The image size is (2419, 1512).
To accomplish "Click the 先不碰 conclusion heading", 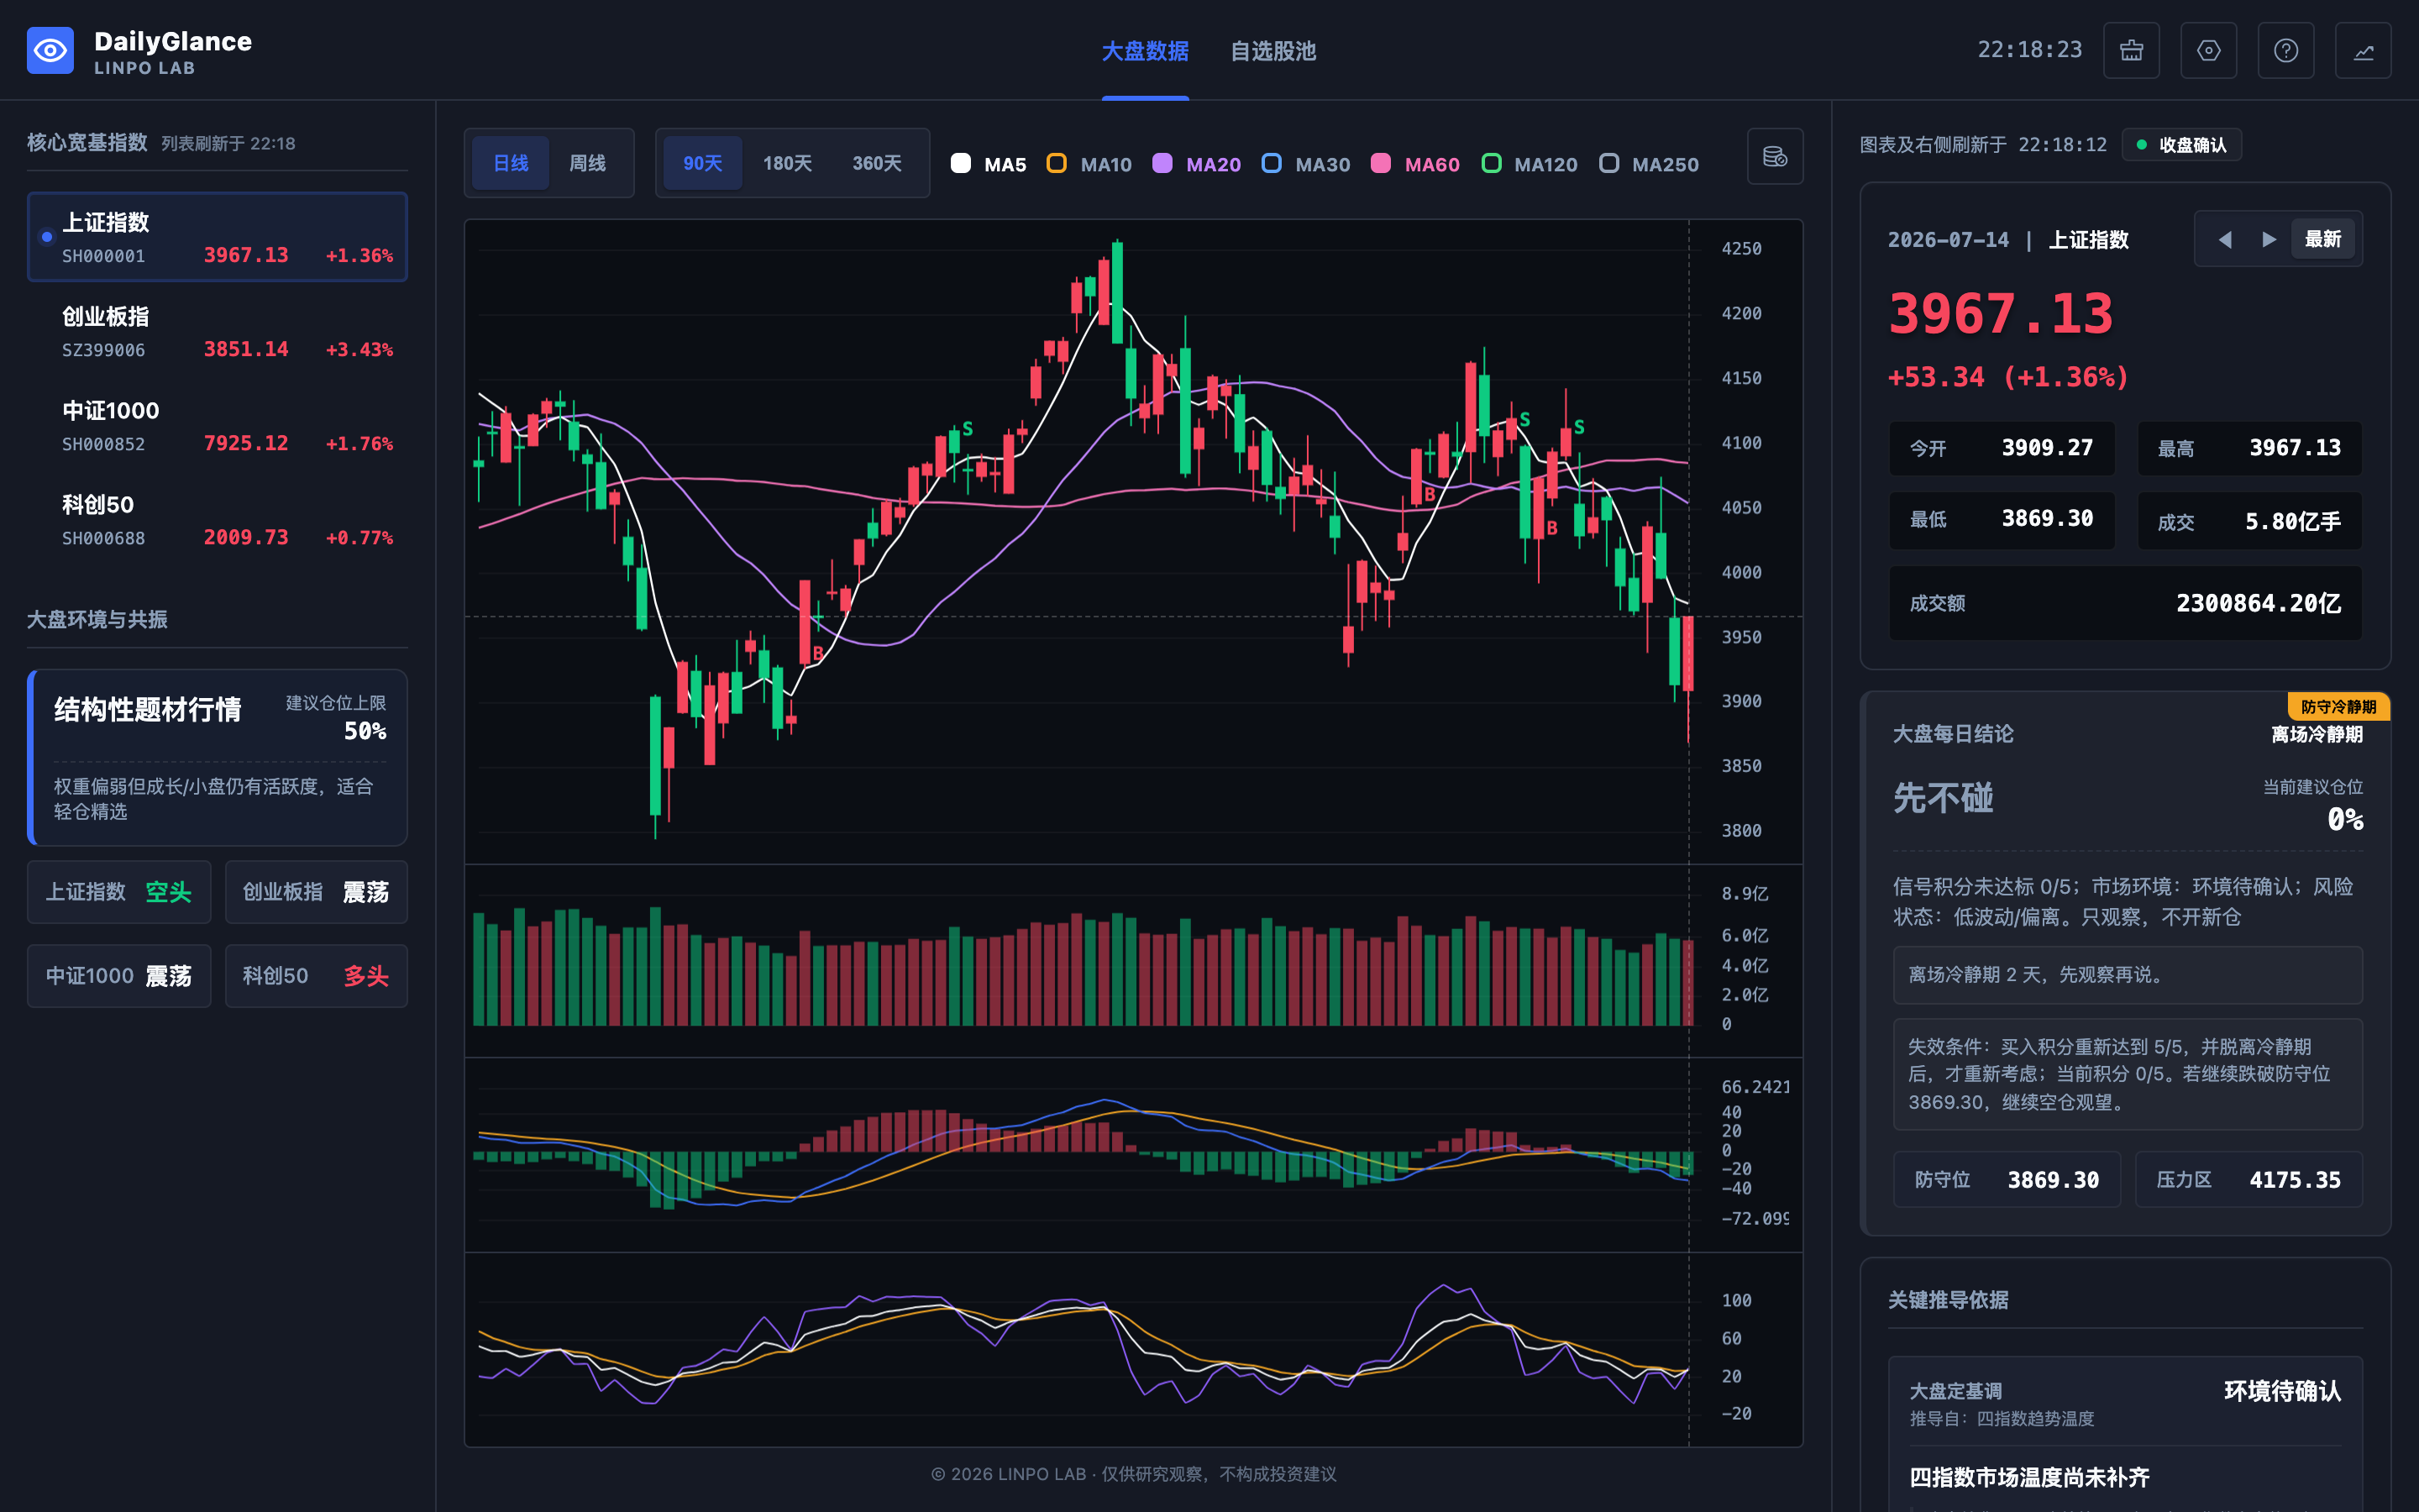I will pyautogui.click(x=1944, y=798).
